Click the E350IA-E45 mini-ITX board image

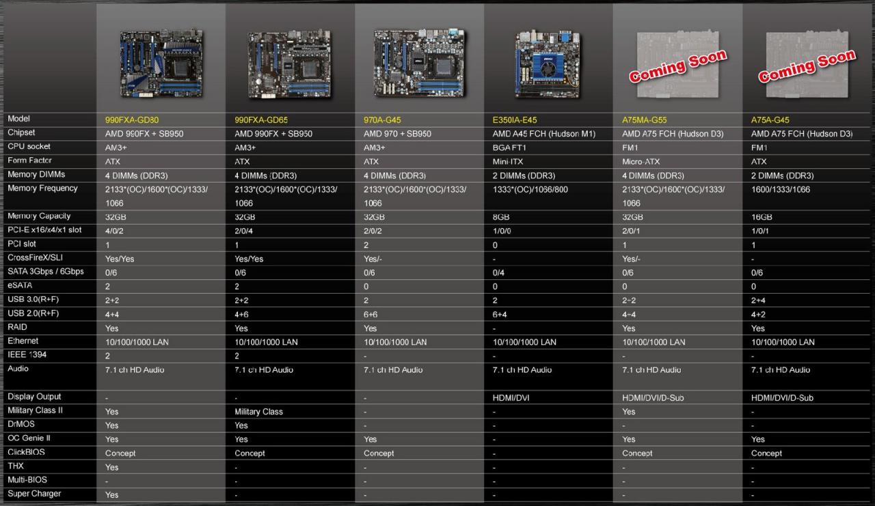tap(548, 63)
